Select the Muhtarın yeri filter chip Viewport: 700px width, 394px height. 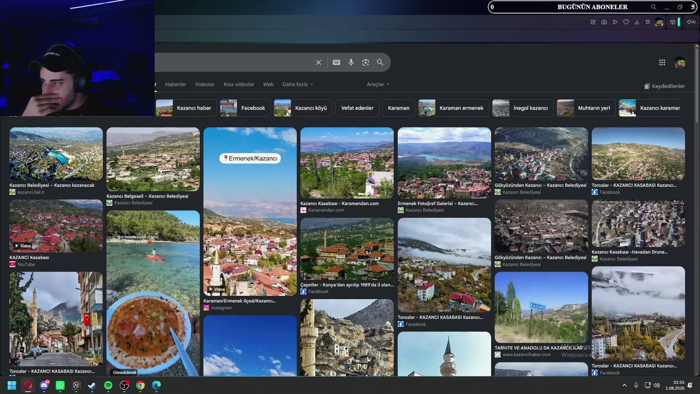click(x=586, y=108)
